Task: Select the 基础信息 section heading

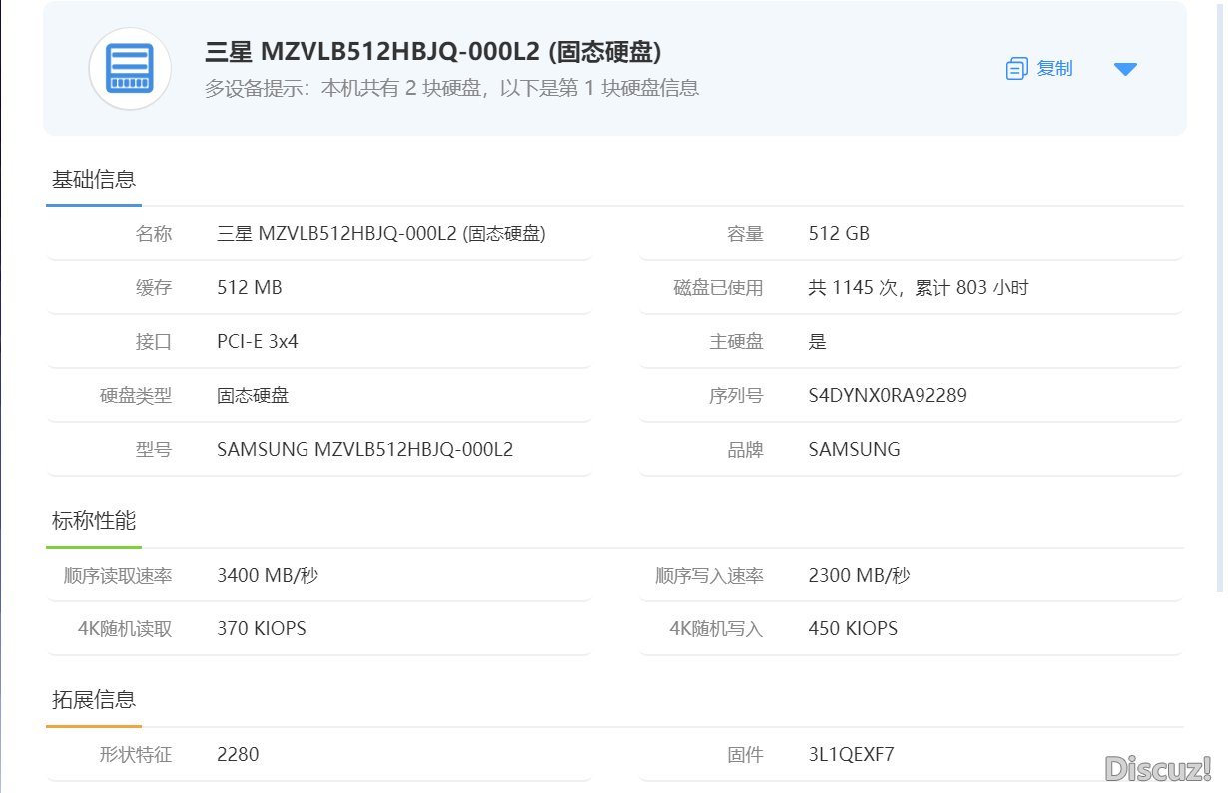Action: point(94,180)
